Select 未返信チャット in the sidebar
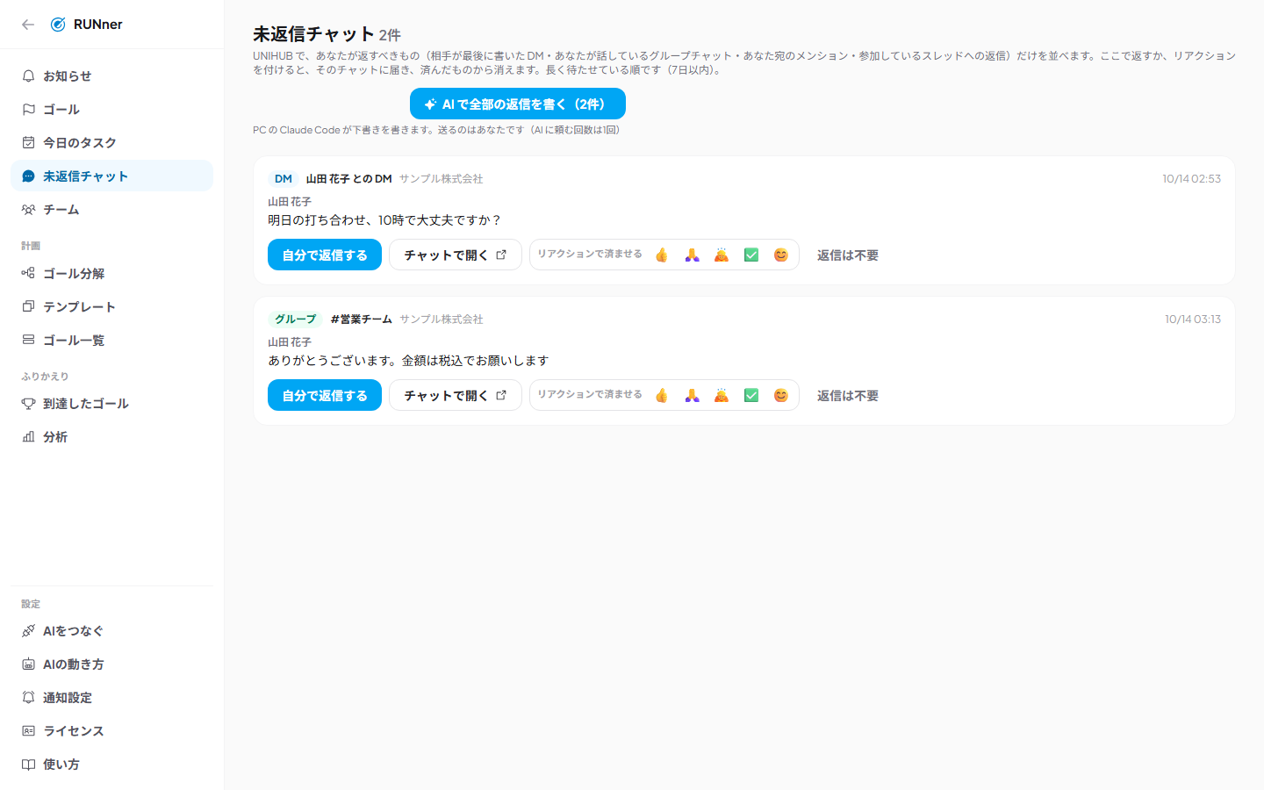1264x790 pixels. tap(111, 176)
